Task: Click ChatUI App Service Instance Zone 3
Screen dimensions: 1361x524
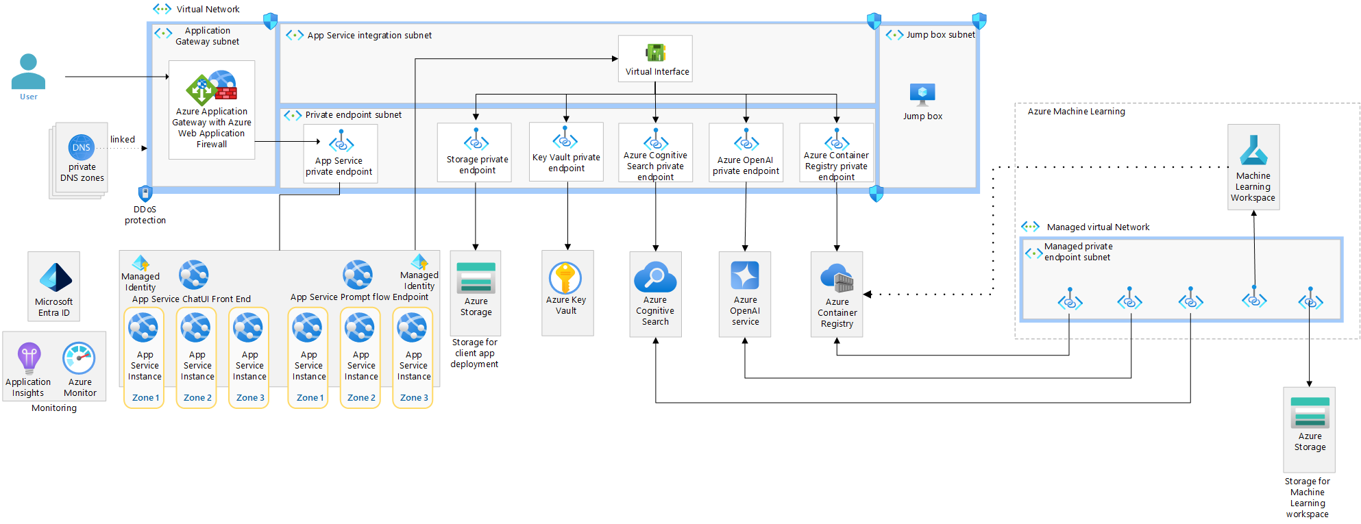Action: 249,358
